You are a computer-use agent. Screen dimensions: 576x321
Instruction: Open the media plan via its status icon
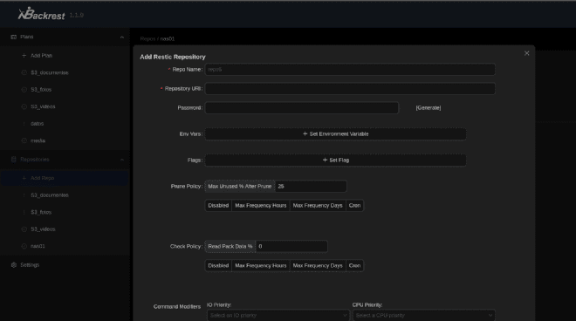(24, 140)
